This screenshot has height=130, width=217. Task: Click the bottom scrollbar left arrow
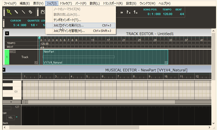[5, 127]
